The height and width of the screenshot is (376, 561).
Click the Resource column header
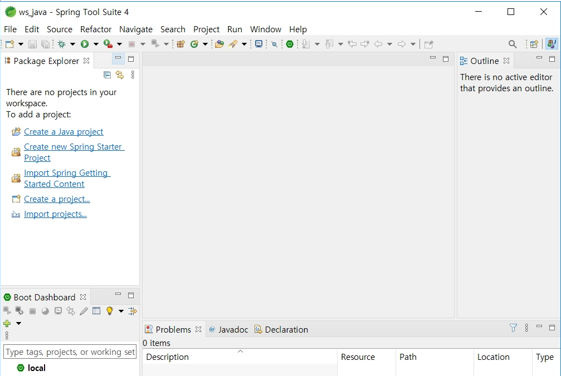click(x=367, y=357)
